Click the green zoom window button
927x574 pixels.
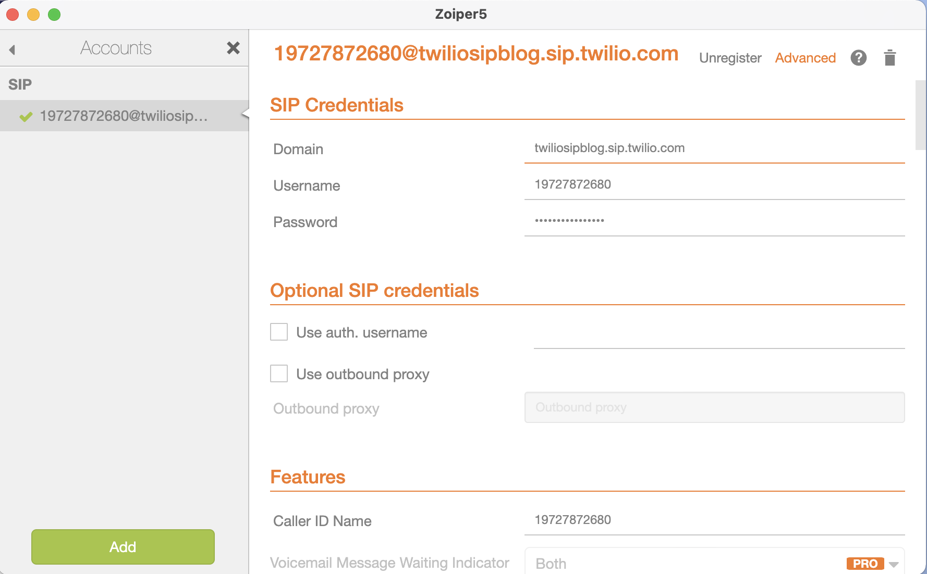pyautogui.click(x=54, y=15)
